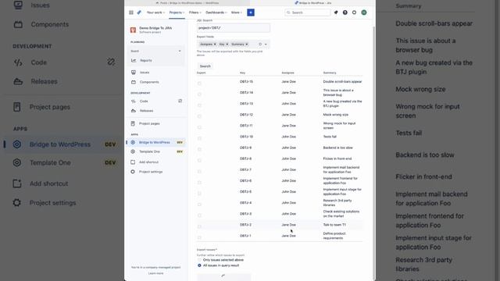The image size is (500, 281).
Task: Click issue key DBTJ-6
Action: [245, 180]
